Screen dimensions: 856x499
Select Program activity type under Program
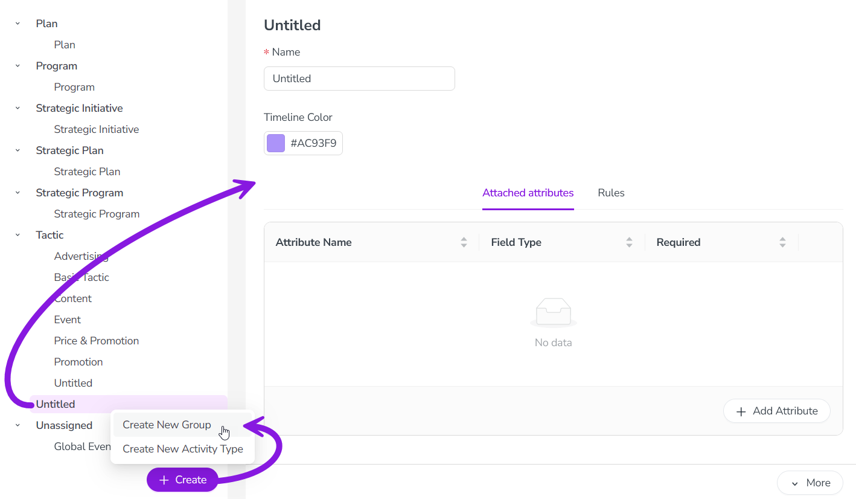(x=74, y=87)
